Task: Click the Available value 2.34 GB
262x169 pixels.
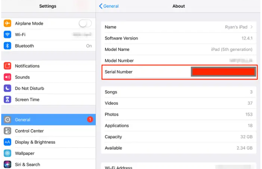Action: 245,148
